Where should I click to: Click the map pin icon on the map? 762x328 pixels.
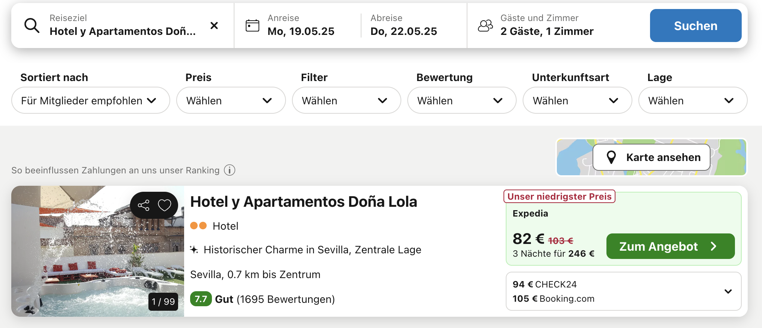tap(611, 157)
